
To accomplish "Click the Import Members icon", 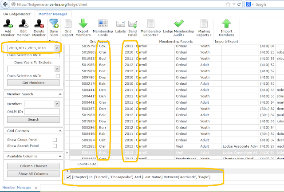I will click(226, 24).
